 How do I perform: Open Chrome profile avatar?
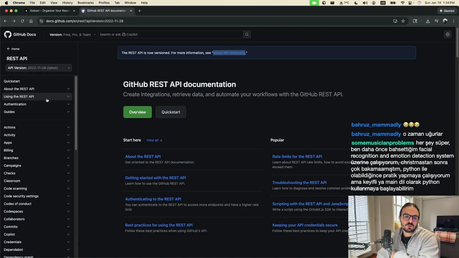pyautogui.click(x=445, y=21)
